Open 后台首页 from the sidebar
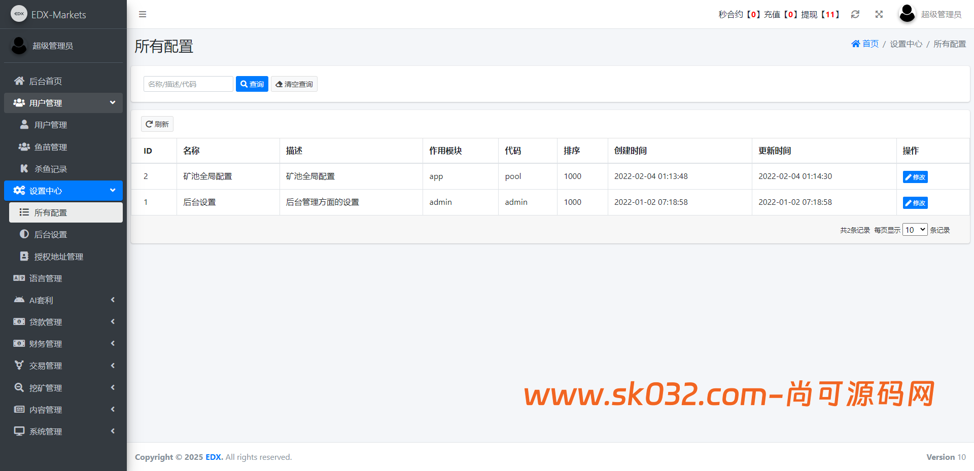Image resolution: width=974 pixels, height=471 pixels. (x=46, y=81)
